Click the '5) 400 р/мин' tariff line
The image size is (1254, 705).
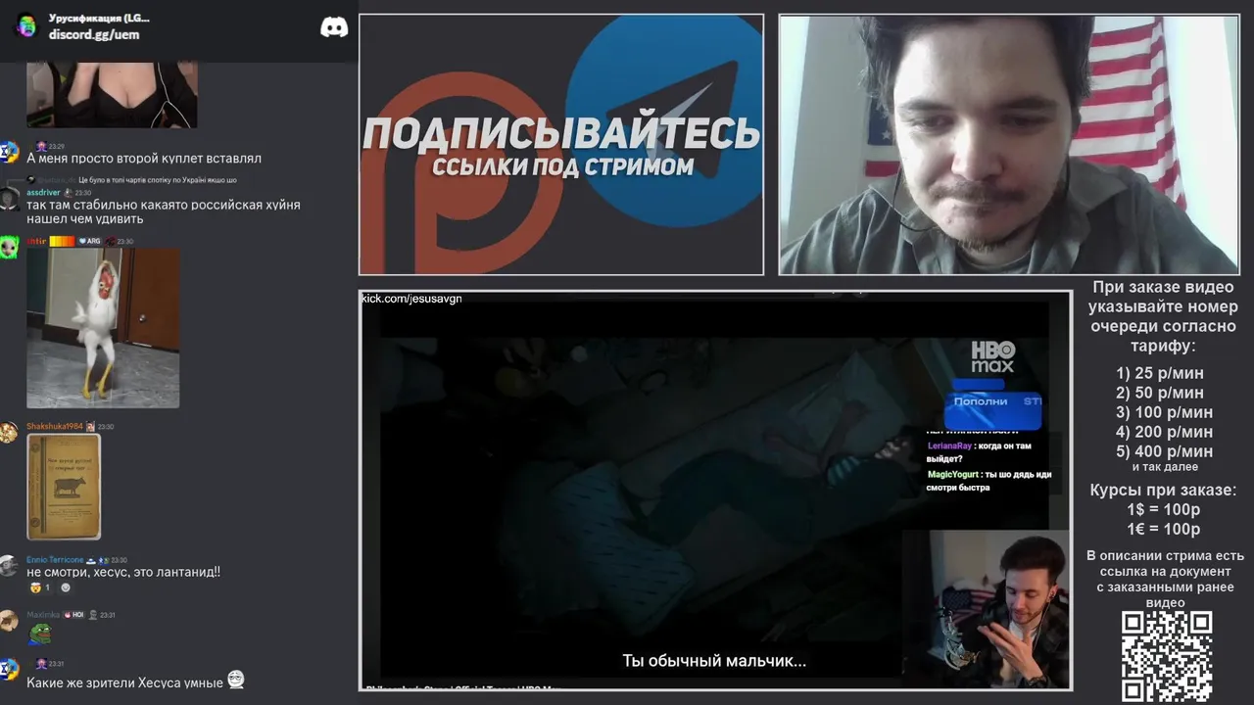[x=1164, y=451]
